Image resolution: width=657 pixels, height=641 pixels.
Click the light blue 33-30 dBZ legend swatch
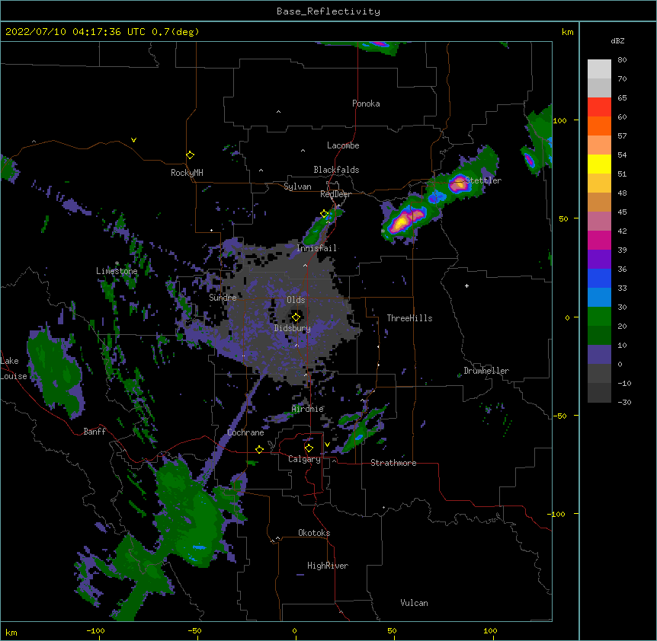(599, 298)
